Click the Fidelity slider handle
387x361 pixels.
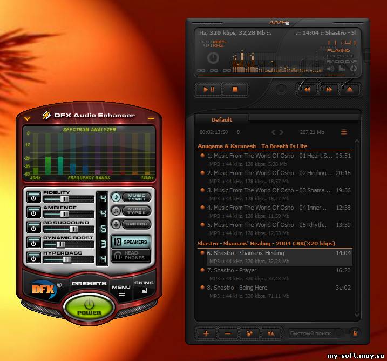point(64,199)
